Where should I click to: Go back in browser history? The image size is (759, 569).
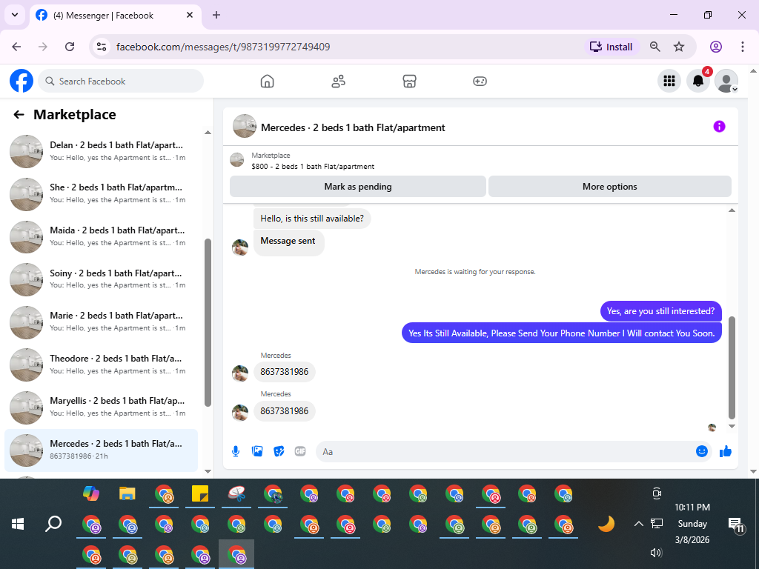click(x=16, y=47)
